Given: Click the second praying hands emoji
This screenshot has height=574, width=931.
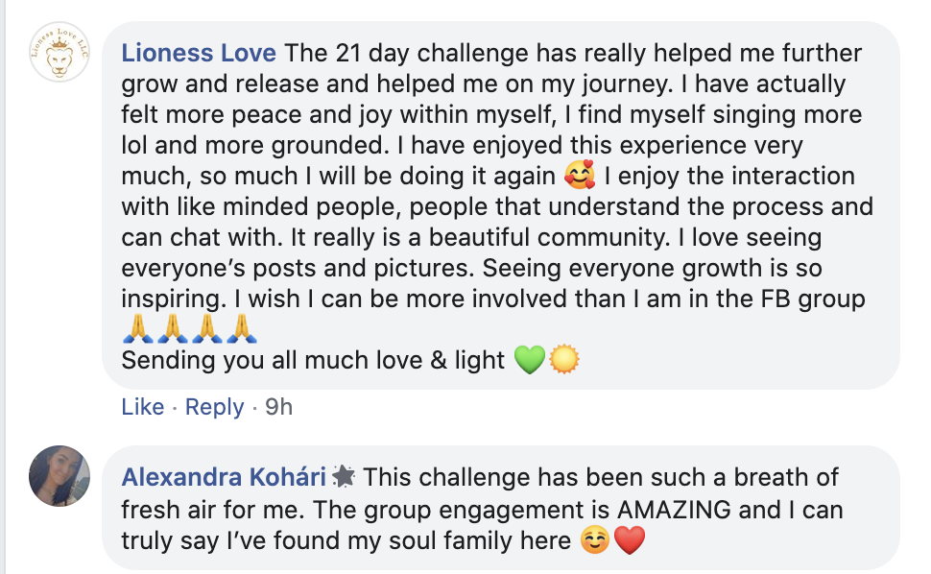Looking at the screenshot, I should (x=173, y=329).
